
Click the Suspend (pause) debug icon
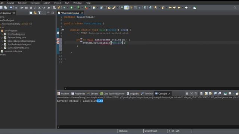(x=27, y=7)
